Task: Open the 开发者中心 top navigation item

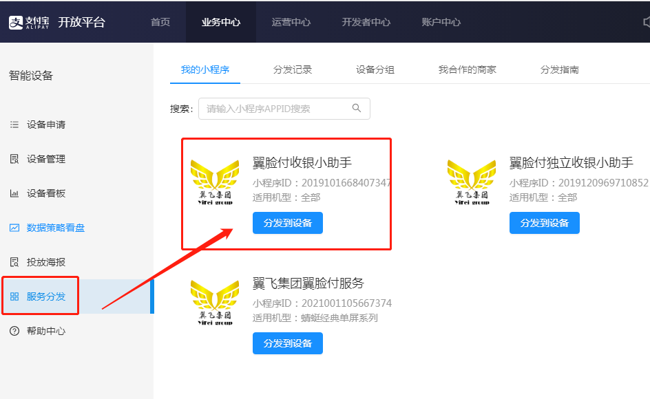Action: point(366,22)
